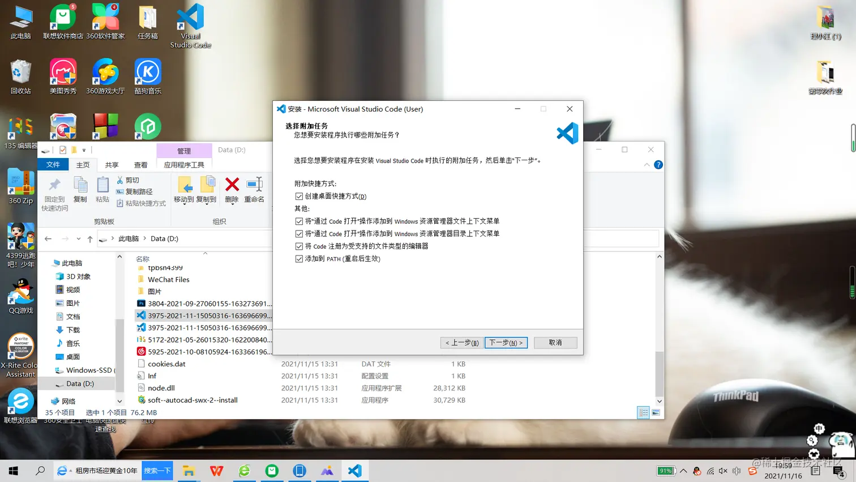Screen dimensions: 856x482
Task: Sort files by the 名称 column header
Action: (143, 259)
